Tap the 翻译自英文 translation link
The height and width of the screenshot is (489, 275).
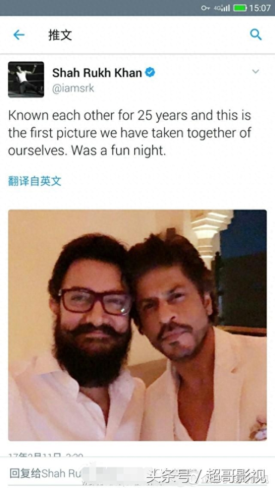click(x=35, y=181)
